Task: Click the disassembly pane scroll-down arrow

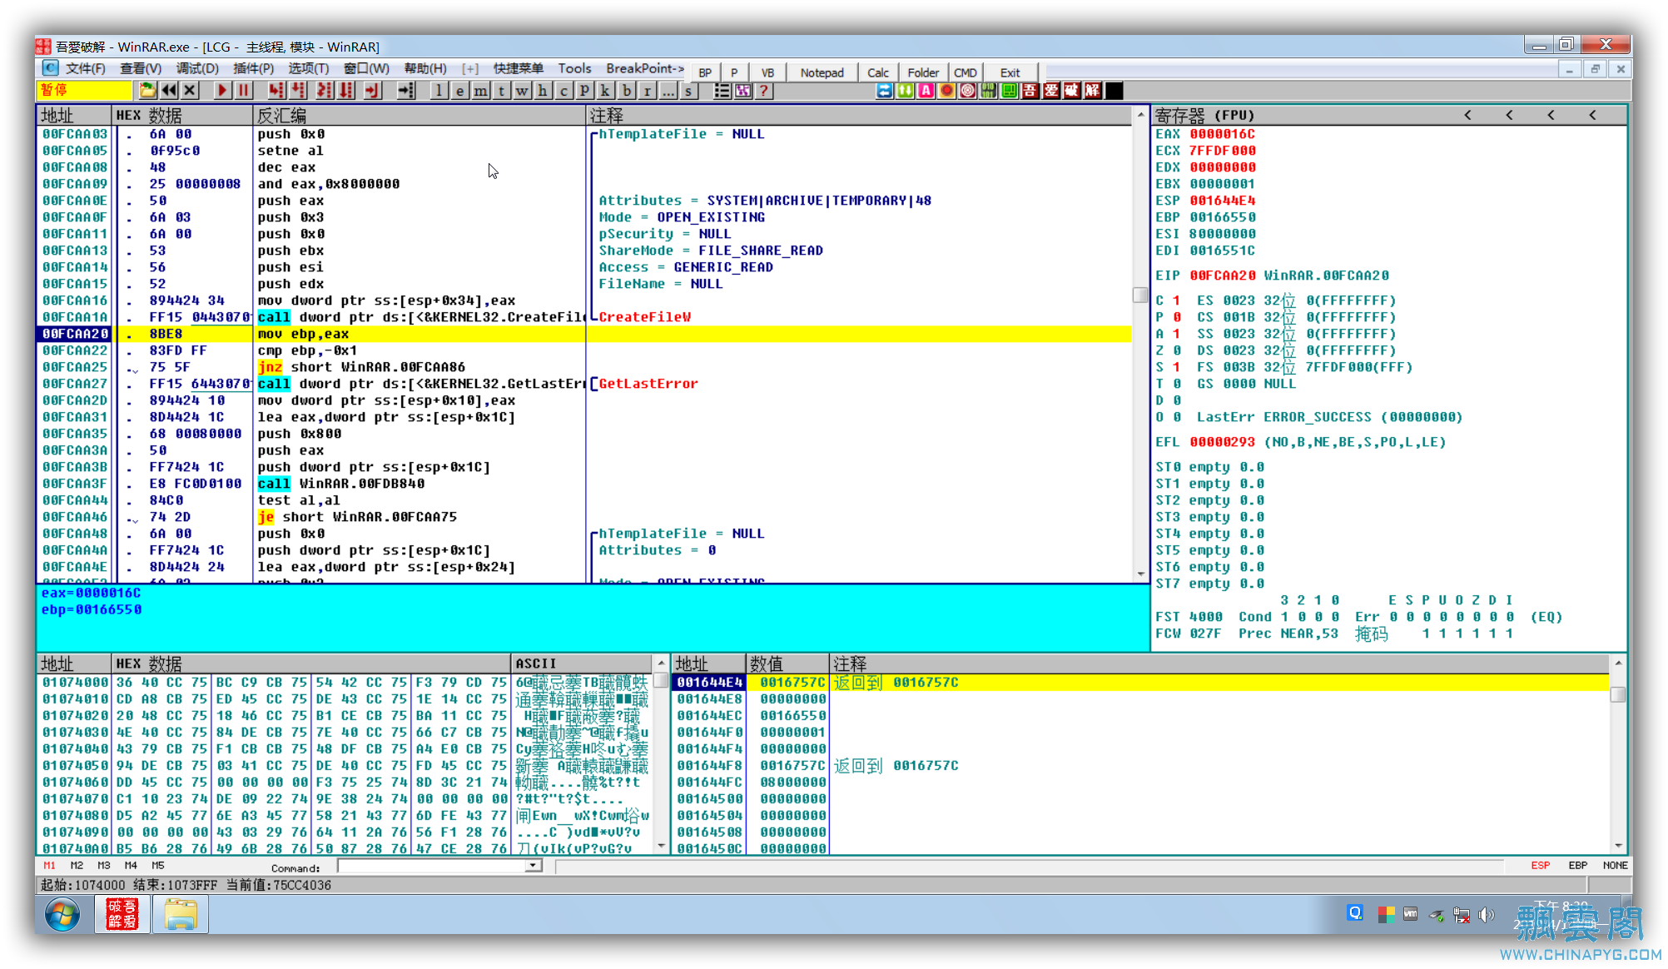Action: point(1140,574)
